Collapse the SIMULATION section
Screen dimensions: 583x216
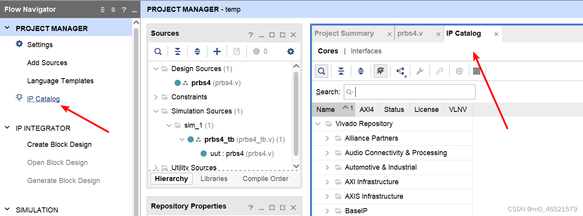(7, 209)
